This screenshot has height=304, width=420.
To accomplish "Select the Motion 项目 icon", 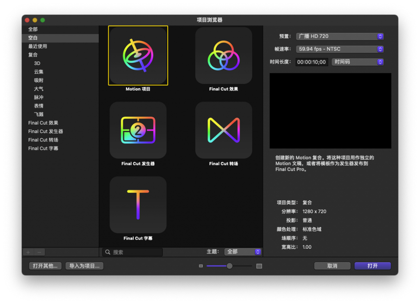I will click(x=138, y=55).
